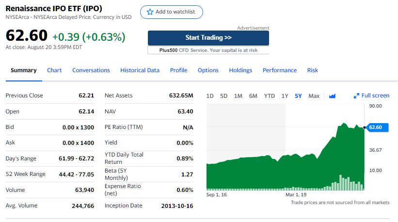Click the 'At close: August 20 3:59PM EDT' text

44,47
